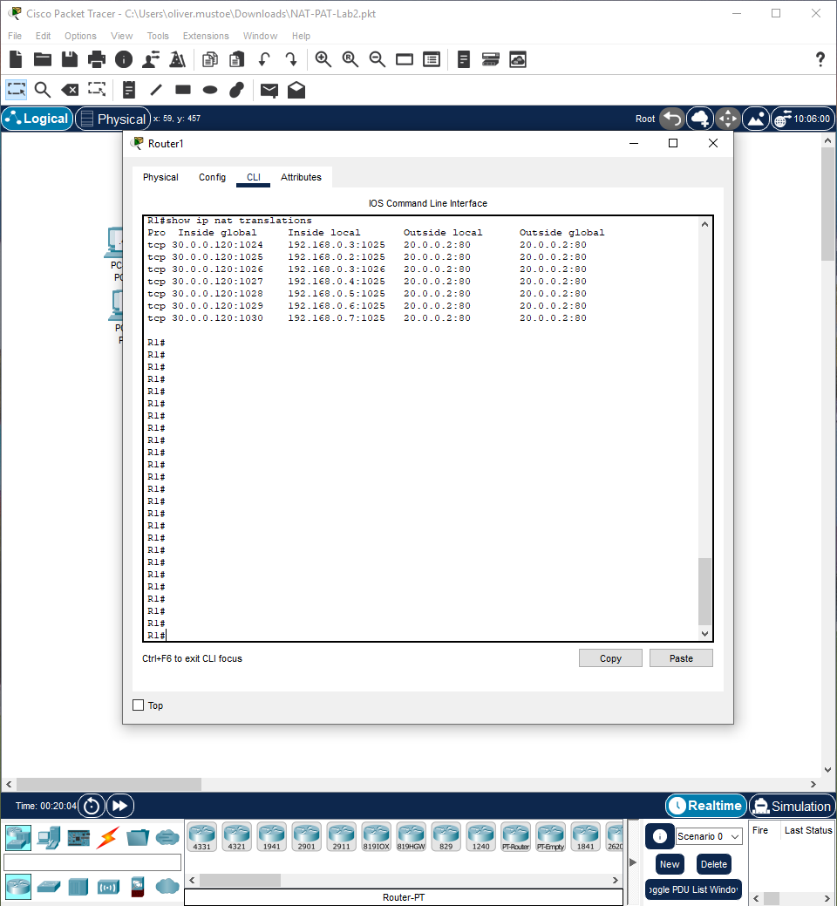Click the Paste button in CLI
This screenshot has height=906, width=837.
coord(681,658)
